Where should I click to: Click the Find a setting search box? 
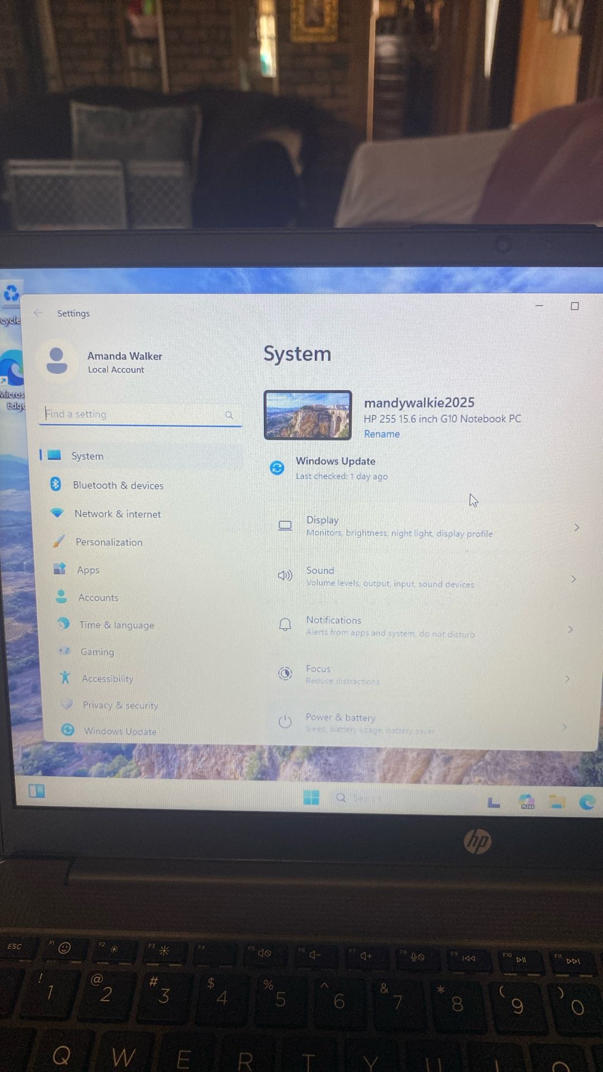140,414
